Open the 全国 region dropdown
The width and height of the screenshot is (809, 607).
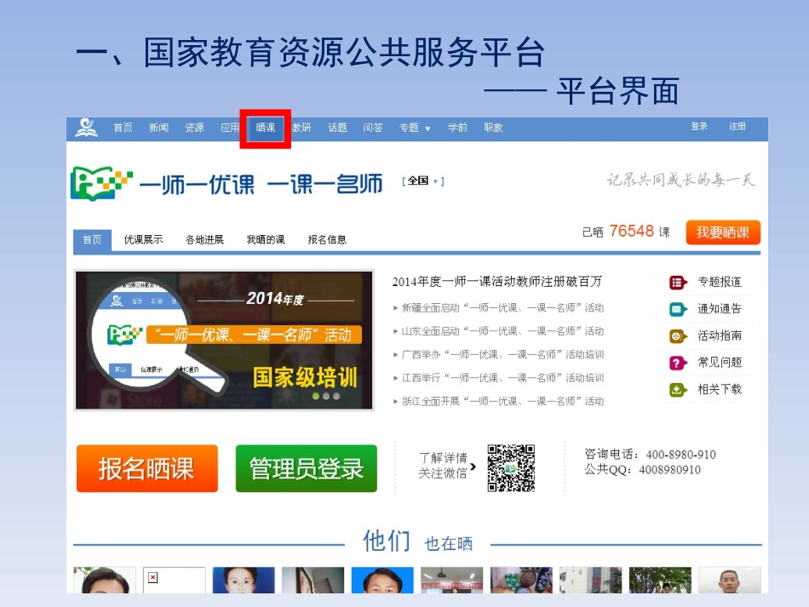[423, 181]
